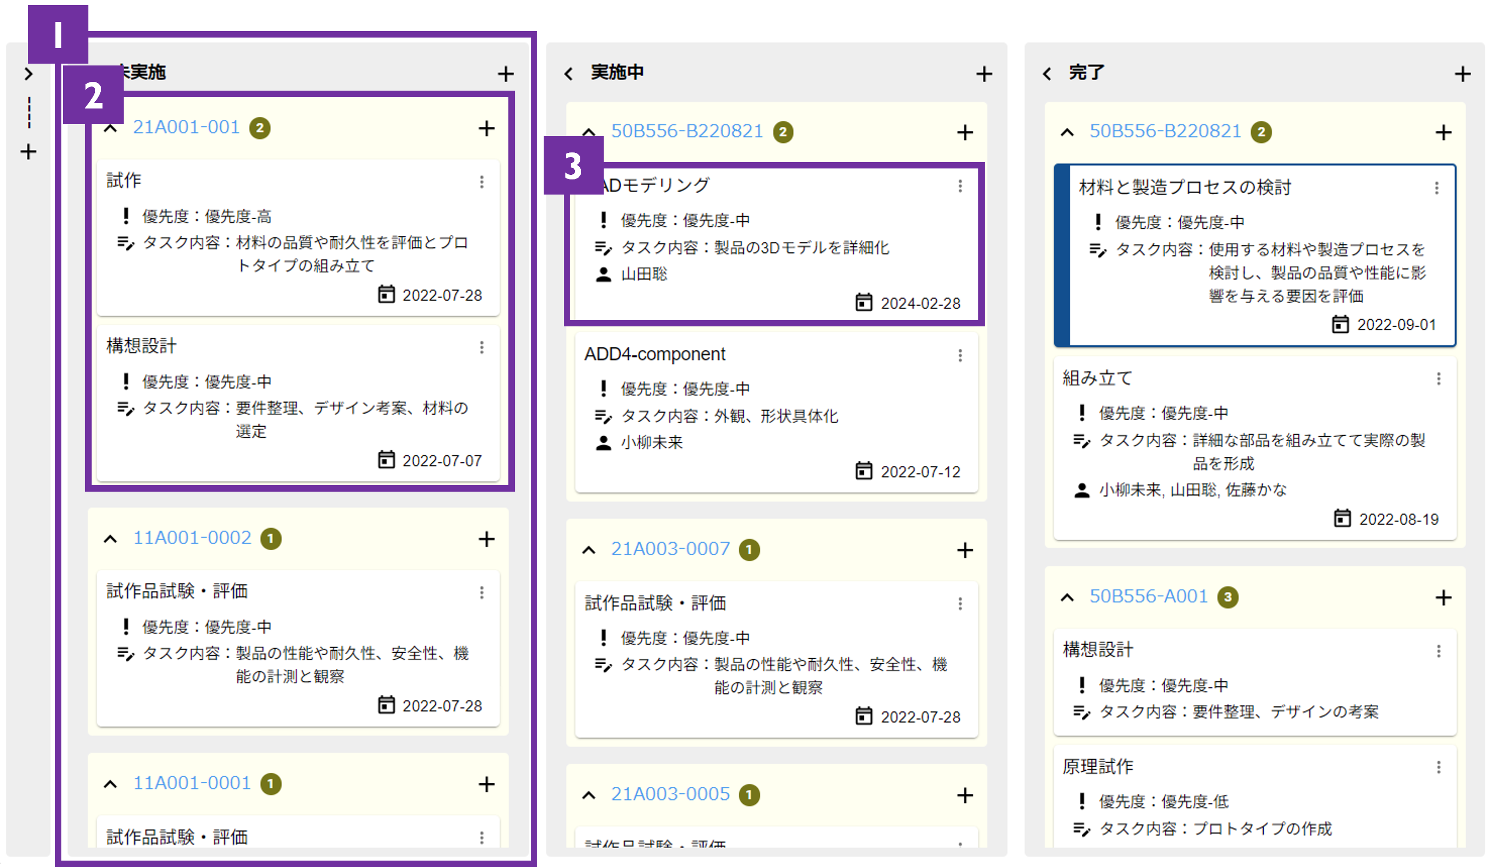This screenshot has height=867, width=1489.
Task: Collapse the 50B556-B220821 group in 実施中
Action: click(589, 132)
